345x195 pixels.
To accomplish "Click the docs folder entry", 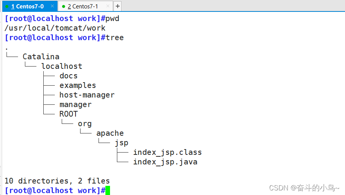I will pos(69,76).
